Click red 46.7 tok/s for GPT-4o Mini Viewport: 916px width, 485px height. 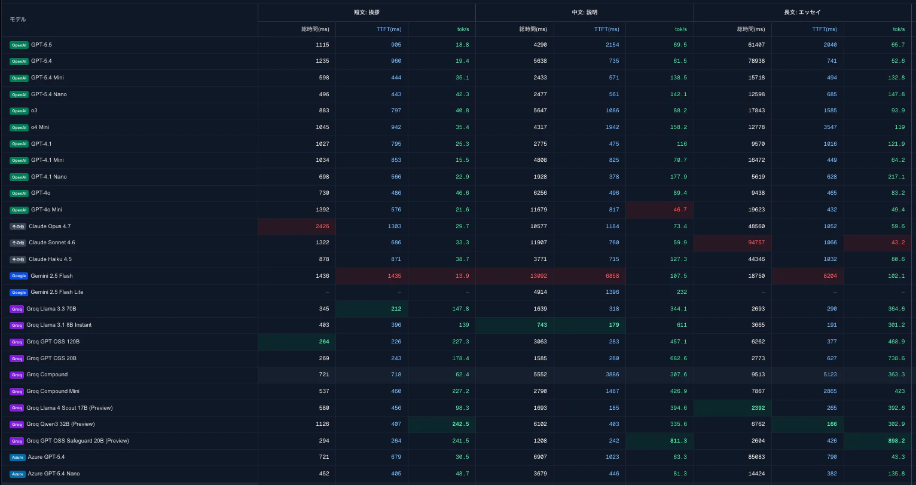680,210
